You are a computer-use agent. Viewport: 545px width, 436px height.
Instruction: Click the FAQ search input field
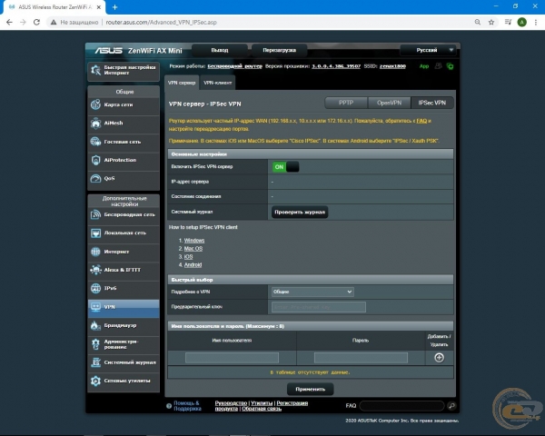point(401,406)
